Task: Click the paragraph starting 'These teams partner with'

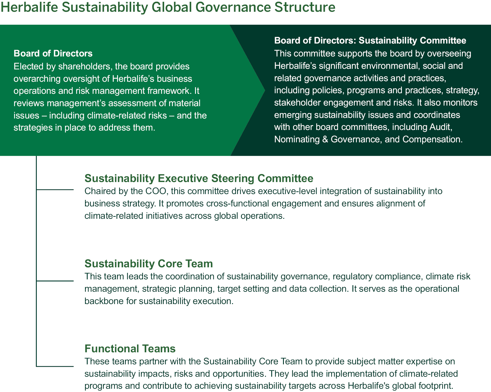Action: (271, 373)
